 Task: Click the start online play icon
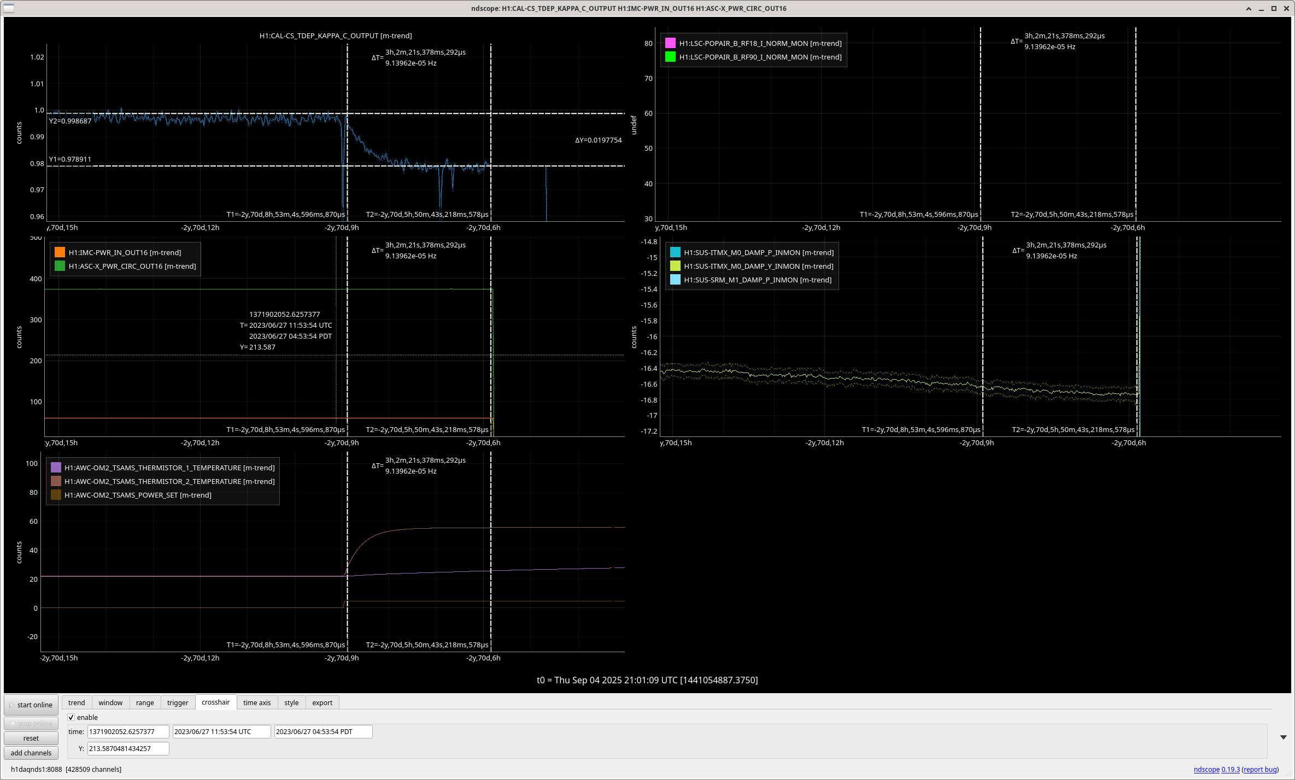11,705
